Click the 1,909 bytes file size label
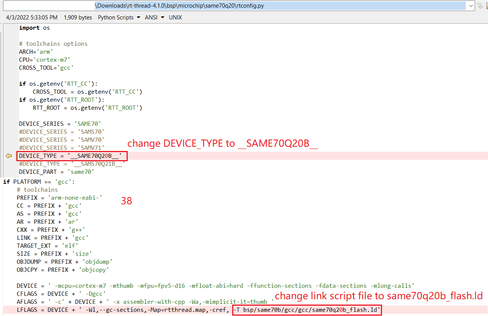Screen dimensions: 488x316 coord(78,18)
